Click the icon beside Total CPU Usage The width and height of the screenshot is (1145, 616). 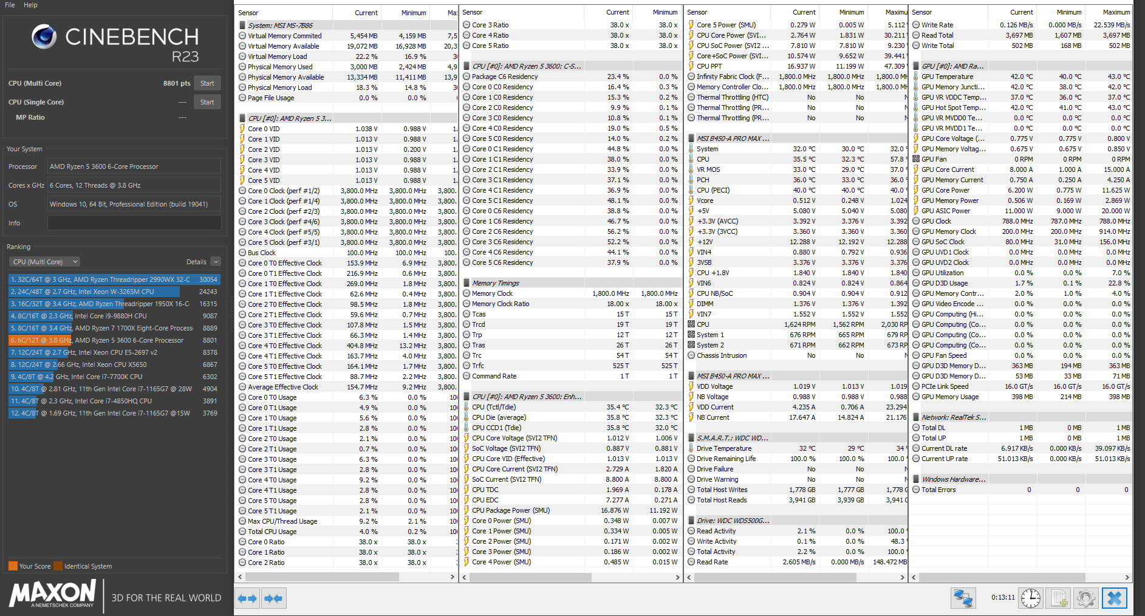pyautogui.click(x=242, y=532)
